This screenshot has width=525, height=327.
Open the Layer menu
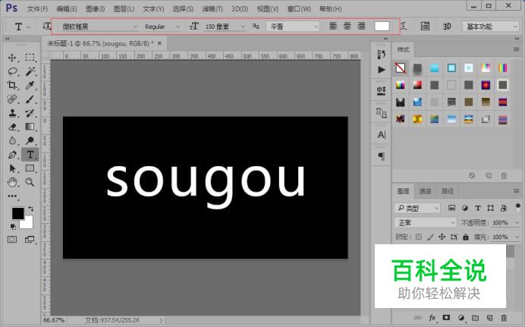pyautogui.click(x=124, y=8)
